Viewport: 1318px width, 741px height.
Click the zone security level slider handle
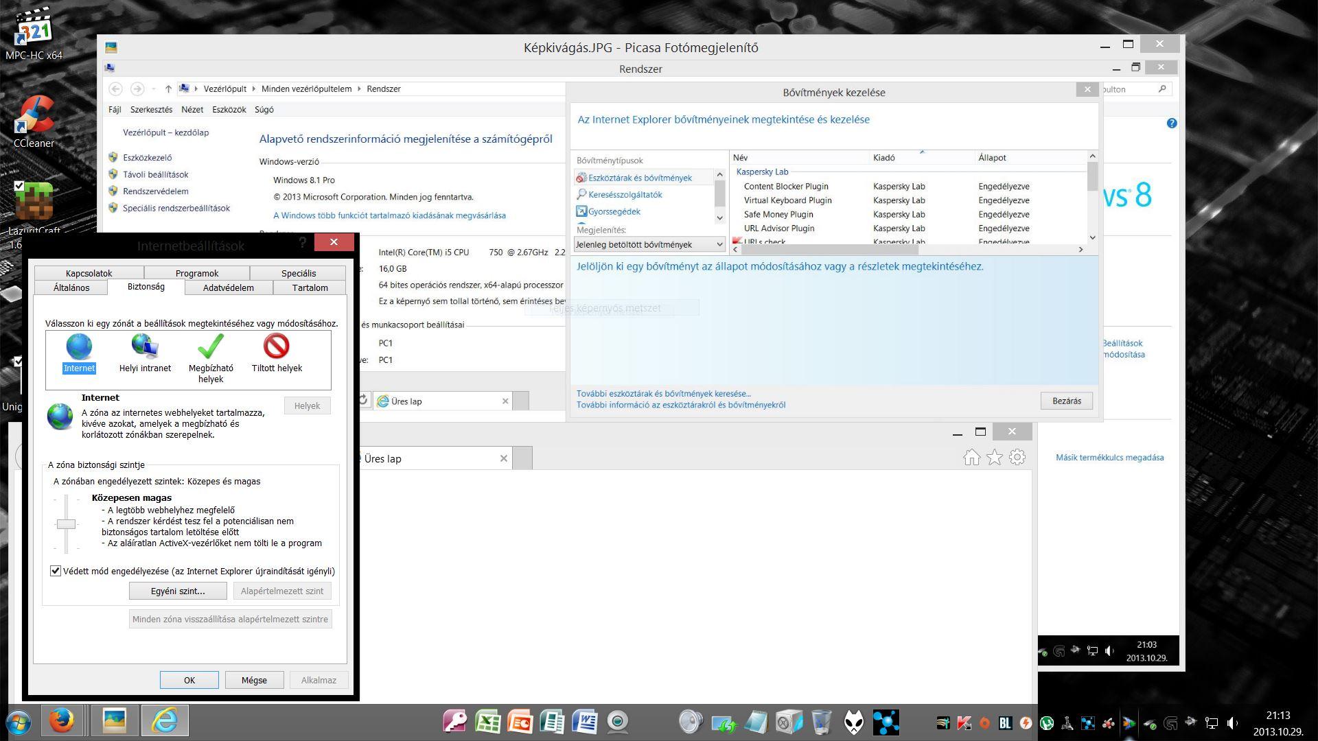pos(66,524)
